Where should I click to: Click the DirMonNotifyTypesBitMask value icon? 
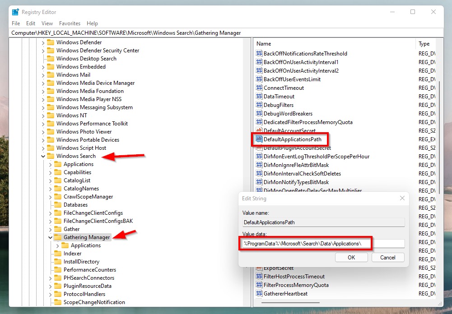[x=259, y=182]
